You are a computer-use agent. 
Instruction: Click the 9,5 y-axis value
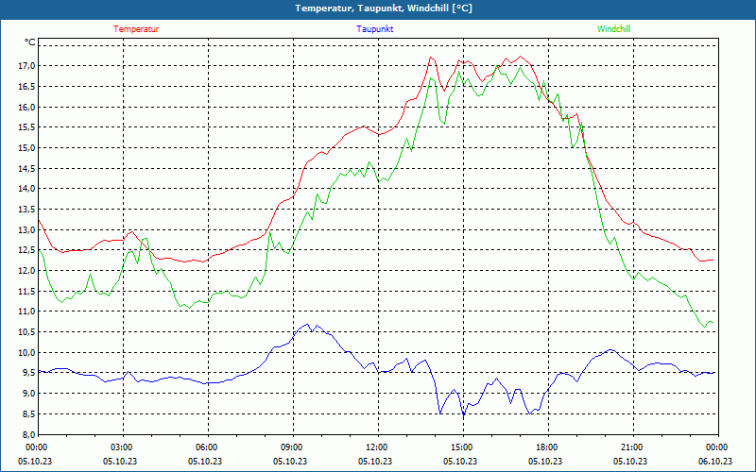tap(29, 373)
